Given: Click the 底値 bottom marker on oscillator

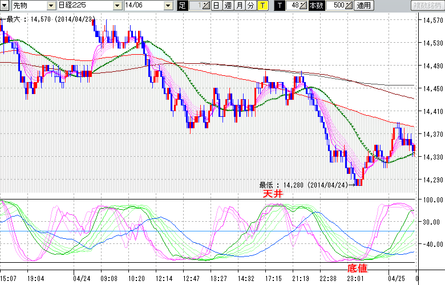Looking at the screenshot, I should [x=357, y=267].
